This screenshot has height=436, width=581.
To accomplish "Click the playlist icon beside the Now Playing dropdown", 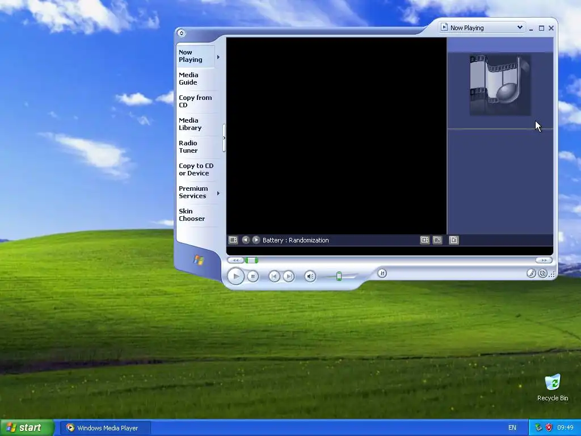I will 444,27.
